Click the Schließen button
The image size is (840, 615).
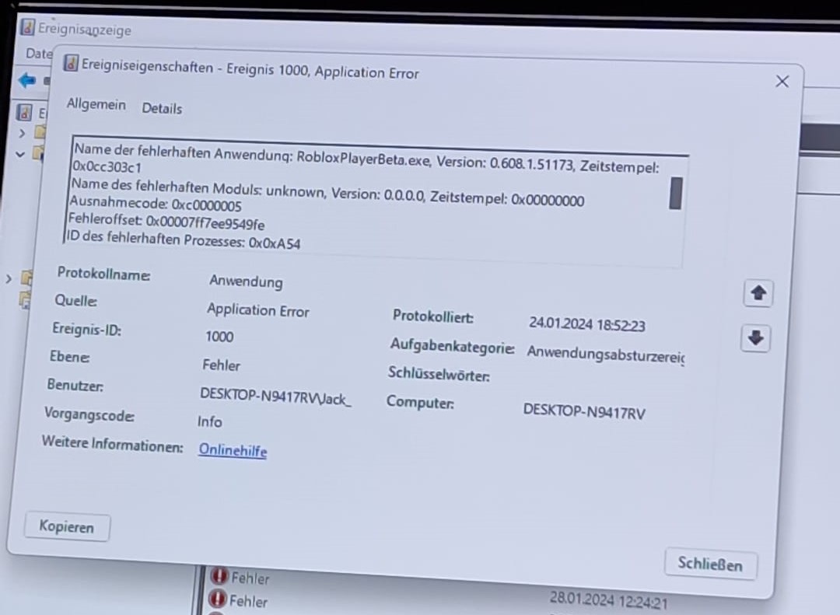(710, 564)
